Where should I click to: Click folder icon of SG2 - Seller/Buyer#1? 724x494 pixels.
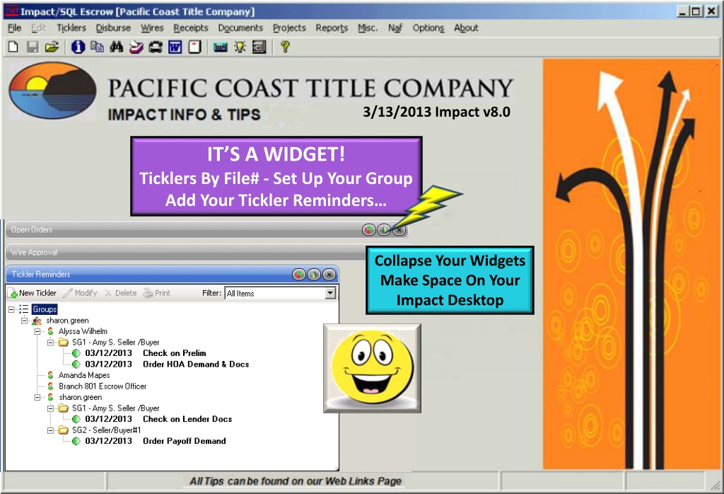[63, 430]
